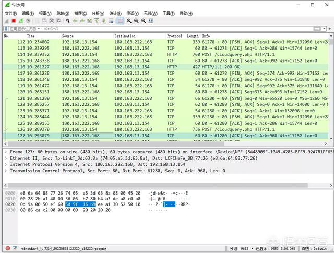Open the 工具(T) menu
The width and height of the screenshot is (334, 253).
click(x=169, y=14)
